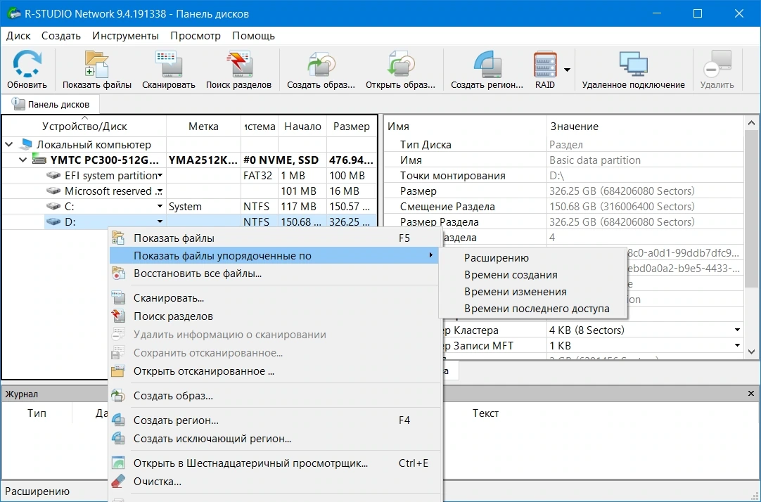Click the Точки монтирования value D:\
The image size is (761, 502).
tap(556, 176)
